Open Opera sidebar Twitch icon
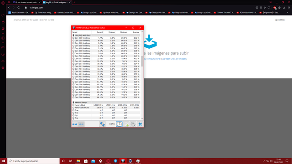 point(3,29)
